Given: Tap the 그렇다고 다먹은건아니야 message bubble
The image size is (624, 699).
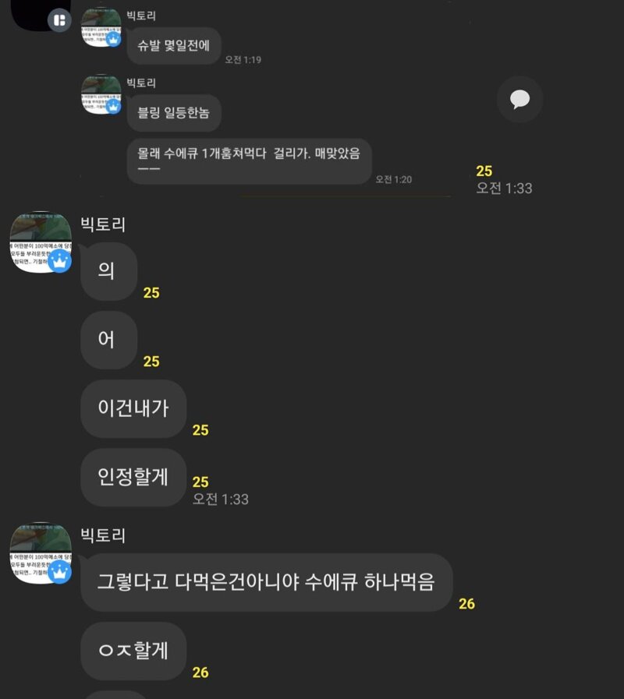Looking at the screenshot, I should [x=267, y=582].
